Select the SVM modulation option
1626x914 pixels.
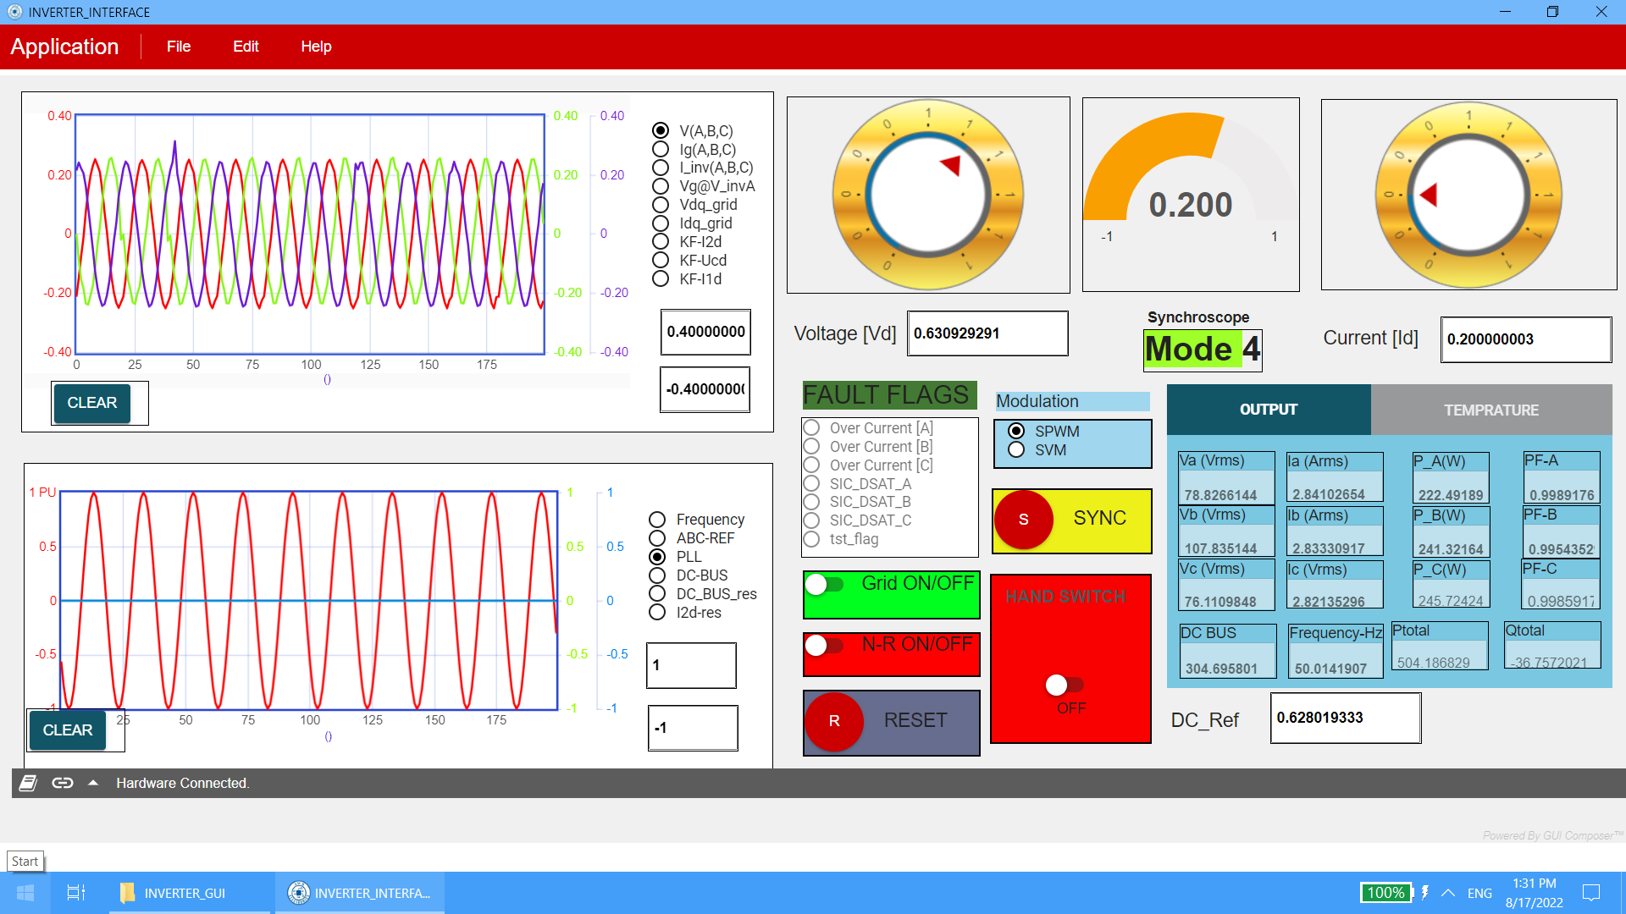coord(1016,450)
